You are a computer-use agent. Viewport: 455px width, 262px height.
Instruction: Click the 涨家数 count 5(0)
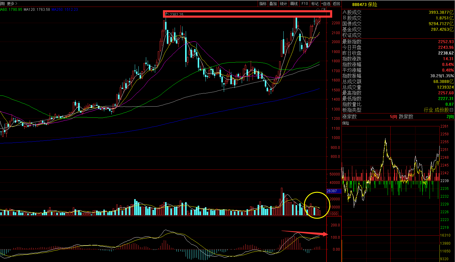[x=394, y=116]
